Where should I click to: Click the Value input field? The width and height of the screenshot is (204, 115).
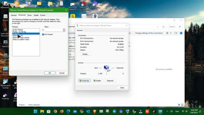[54, 30]
